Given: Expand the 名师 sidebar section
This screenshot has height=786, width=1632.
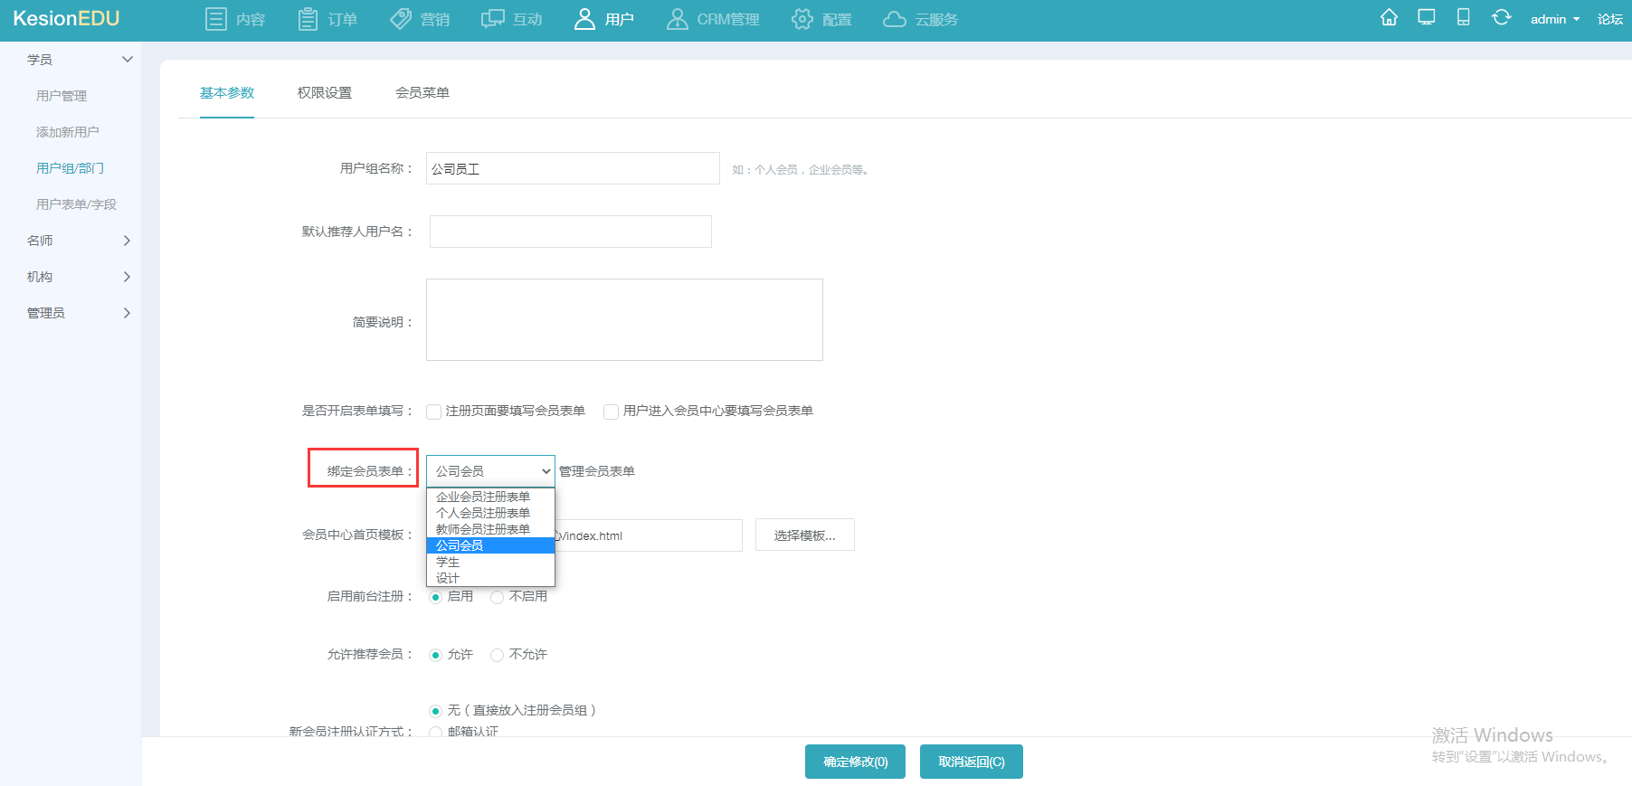Looking at the screenshot, I should [78, 241].
